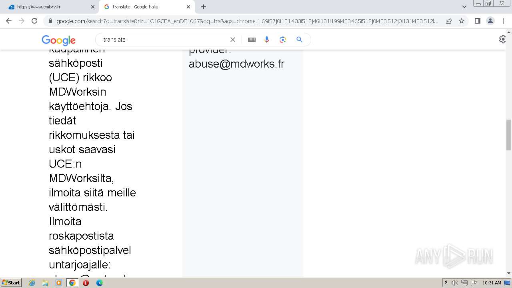The height and width of the screenshot is (288, 512).
Task: Open a new browser tab
Action: click(204, 7)
